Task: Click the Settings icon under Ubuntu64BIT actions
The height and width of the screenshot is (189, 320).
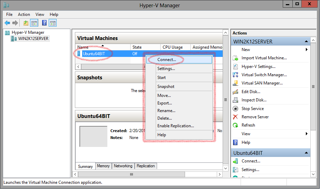Action: point(235,170)
